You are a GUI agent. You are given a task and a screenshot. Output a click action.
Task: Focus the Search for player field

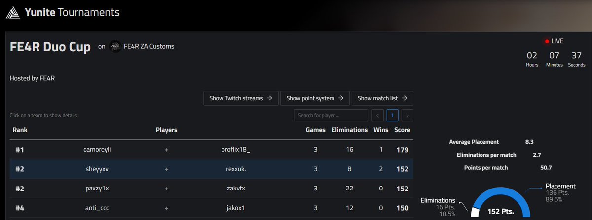(x=331, y=115)
